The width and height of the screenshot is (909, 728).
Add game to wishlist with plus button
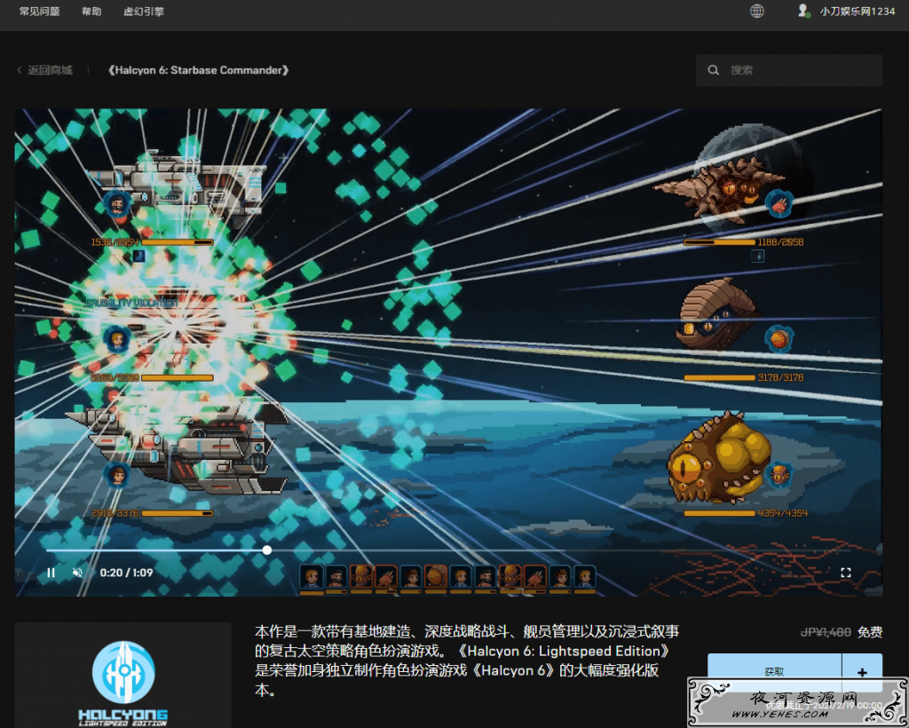[862, 671]
